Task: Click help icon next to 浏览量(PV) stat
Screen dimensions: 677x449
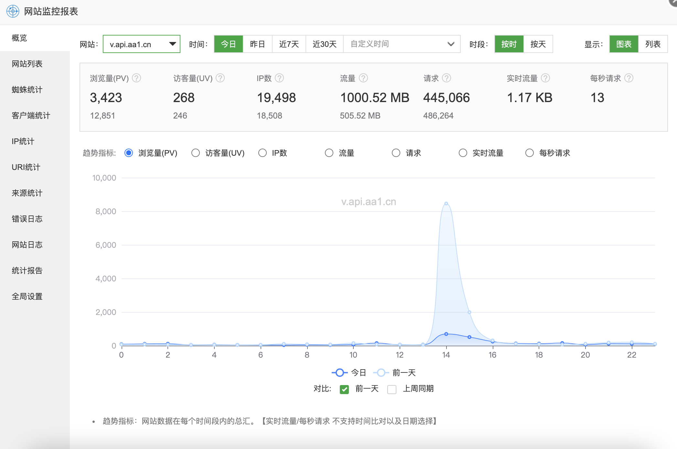Action: tap(136, 78)
